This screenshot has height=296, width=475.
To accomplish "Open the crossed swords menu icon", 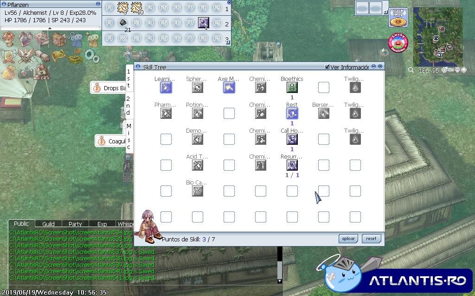I will (x=26, y=56).
